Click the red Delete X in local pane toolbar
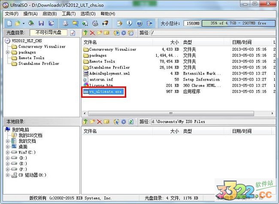Viewport: 279px width, 204px height. coord(99,122)
